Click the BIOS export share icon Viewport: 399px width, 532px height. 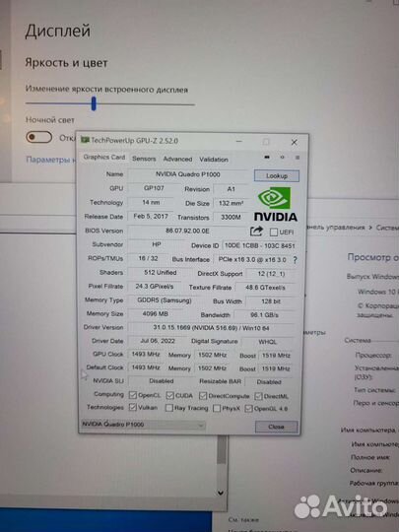click(256, 232)
